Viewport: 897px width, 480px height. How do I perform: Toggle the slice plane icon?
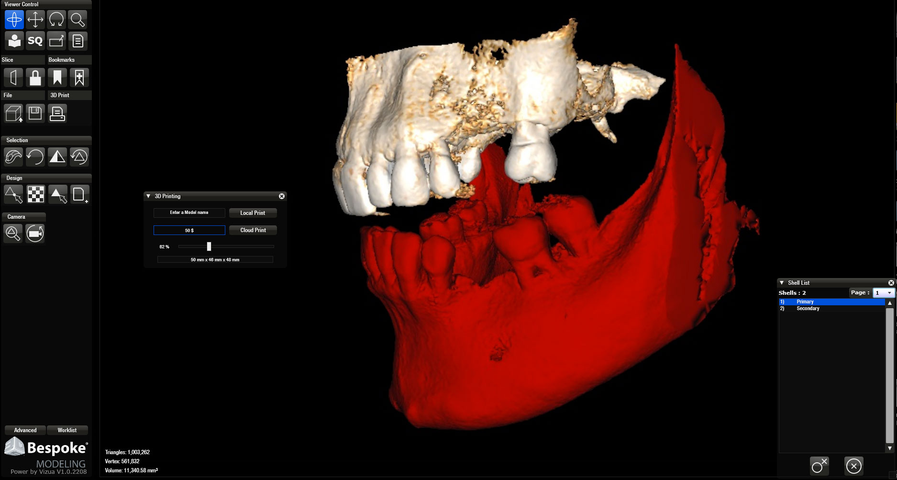13,77
